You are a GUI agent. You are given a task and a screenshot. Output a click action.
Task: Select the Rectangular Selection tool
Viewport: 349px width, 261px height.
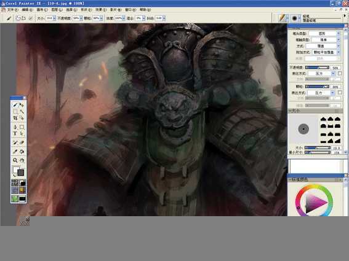coord(15,112)
